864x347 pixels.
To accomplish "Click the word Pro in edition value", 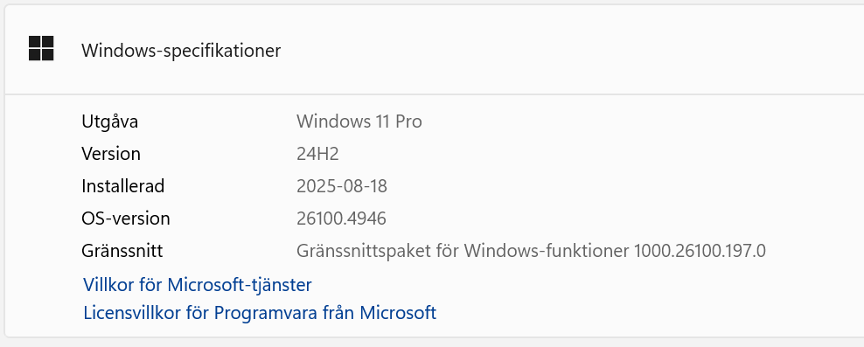I will pyautogui.click(x=408, y=121).
